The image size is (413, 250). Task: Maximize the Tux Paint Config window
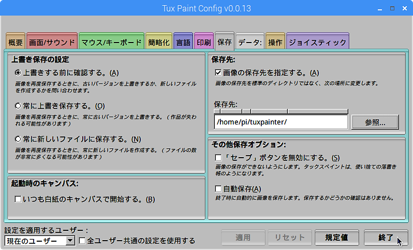click(x=392, y=8)
